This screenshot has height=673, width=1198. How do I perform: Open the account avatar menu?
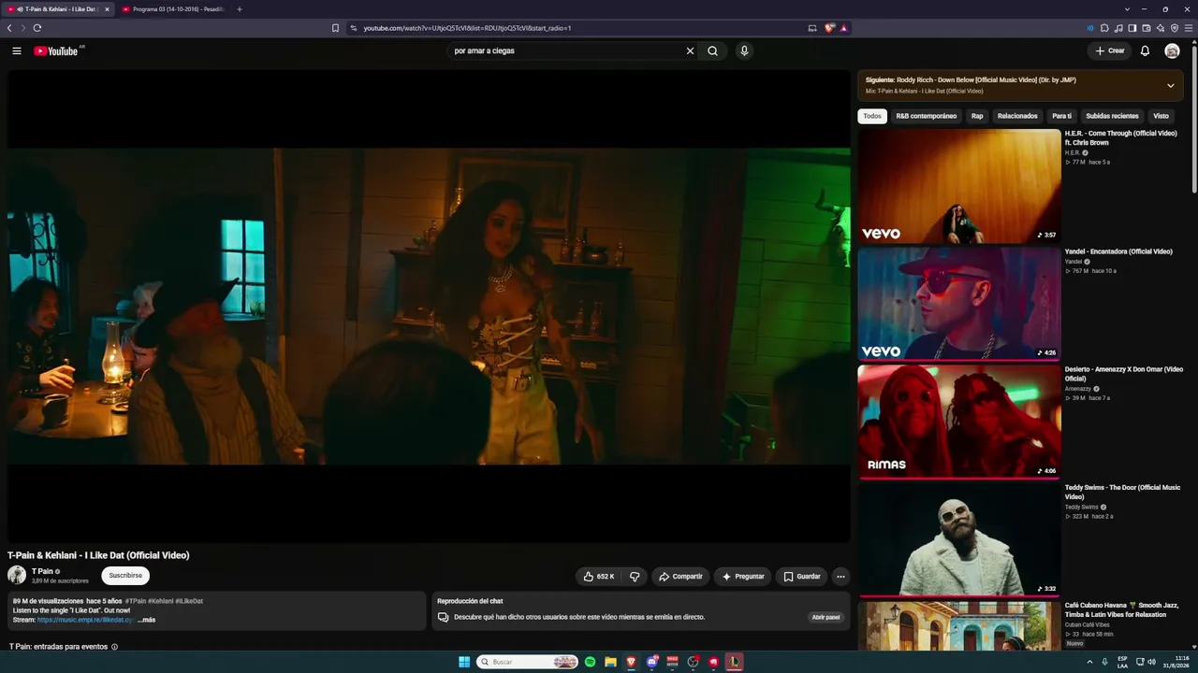coord(1172,51)
